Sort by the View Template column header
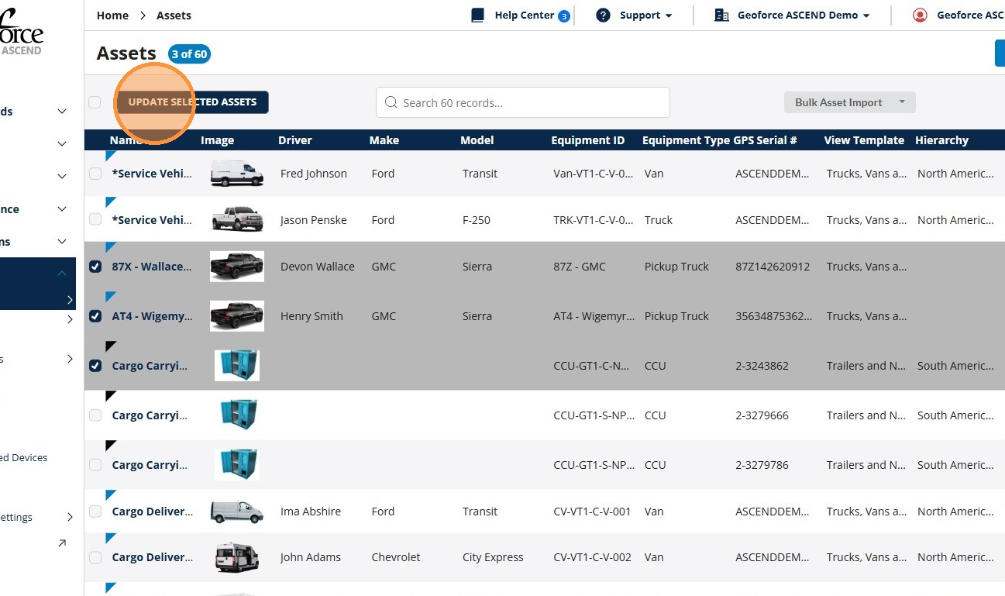The height and width of the screenshot is (596, 1005). [x=864, y=140]
